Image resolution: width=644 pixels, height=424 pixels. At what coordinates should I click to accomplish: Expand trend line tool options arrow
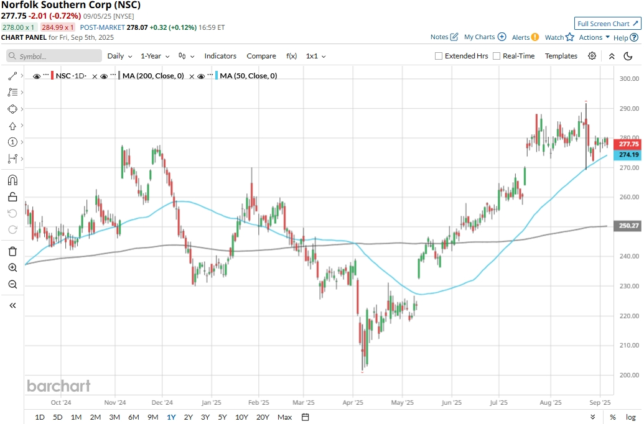pyautogui.click(x=22, y=76)
